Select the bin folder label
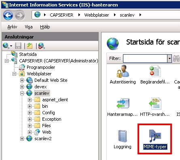This screenshot has width=180, height=160. pos(45,106)
